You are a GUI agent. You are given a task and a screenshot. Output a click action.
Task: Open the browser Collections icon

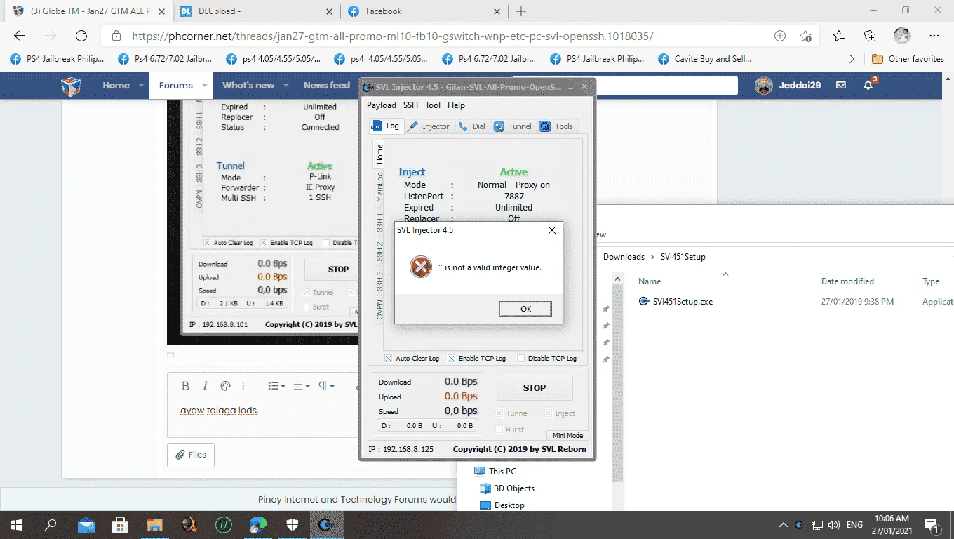tap(870, 36)
